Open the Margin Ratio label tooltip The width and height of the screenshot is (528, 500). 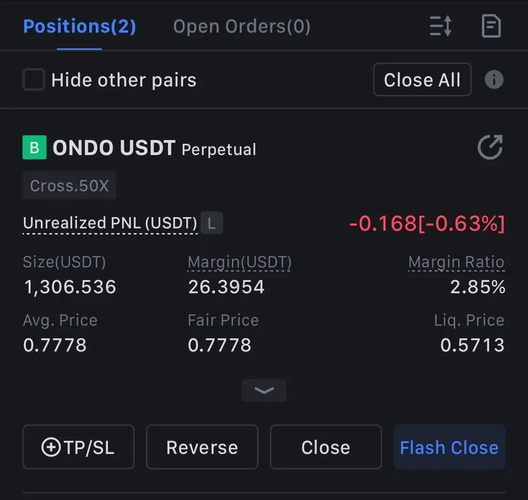point(456,262)
